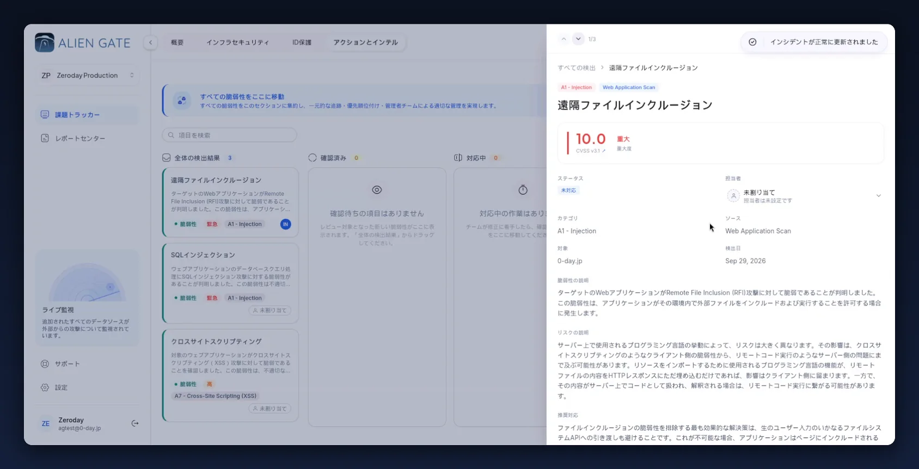Click the すべての脆弱性をここに移動 banner heading
Screen dimensions: 919x469
[242, 97]
